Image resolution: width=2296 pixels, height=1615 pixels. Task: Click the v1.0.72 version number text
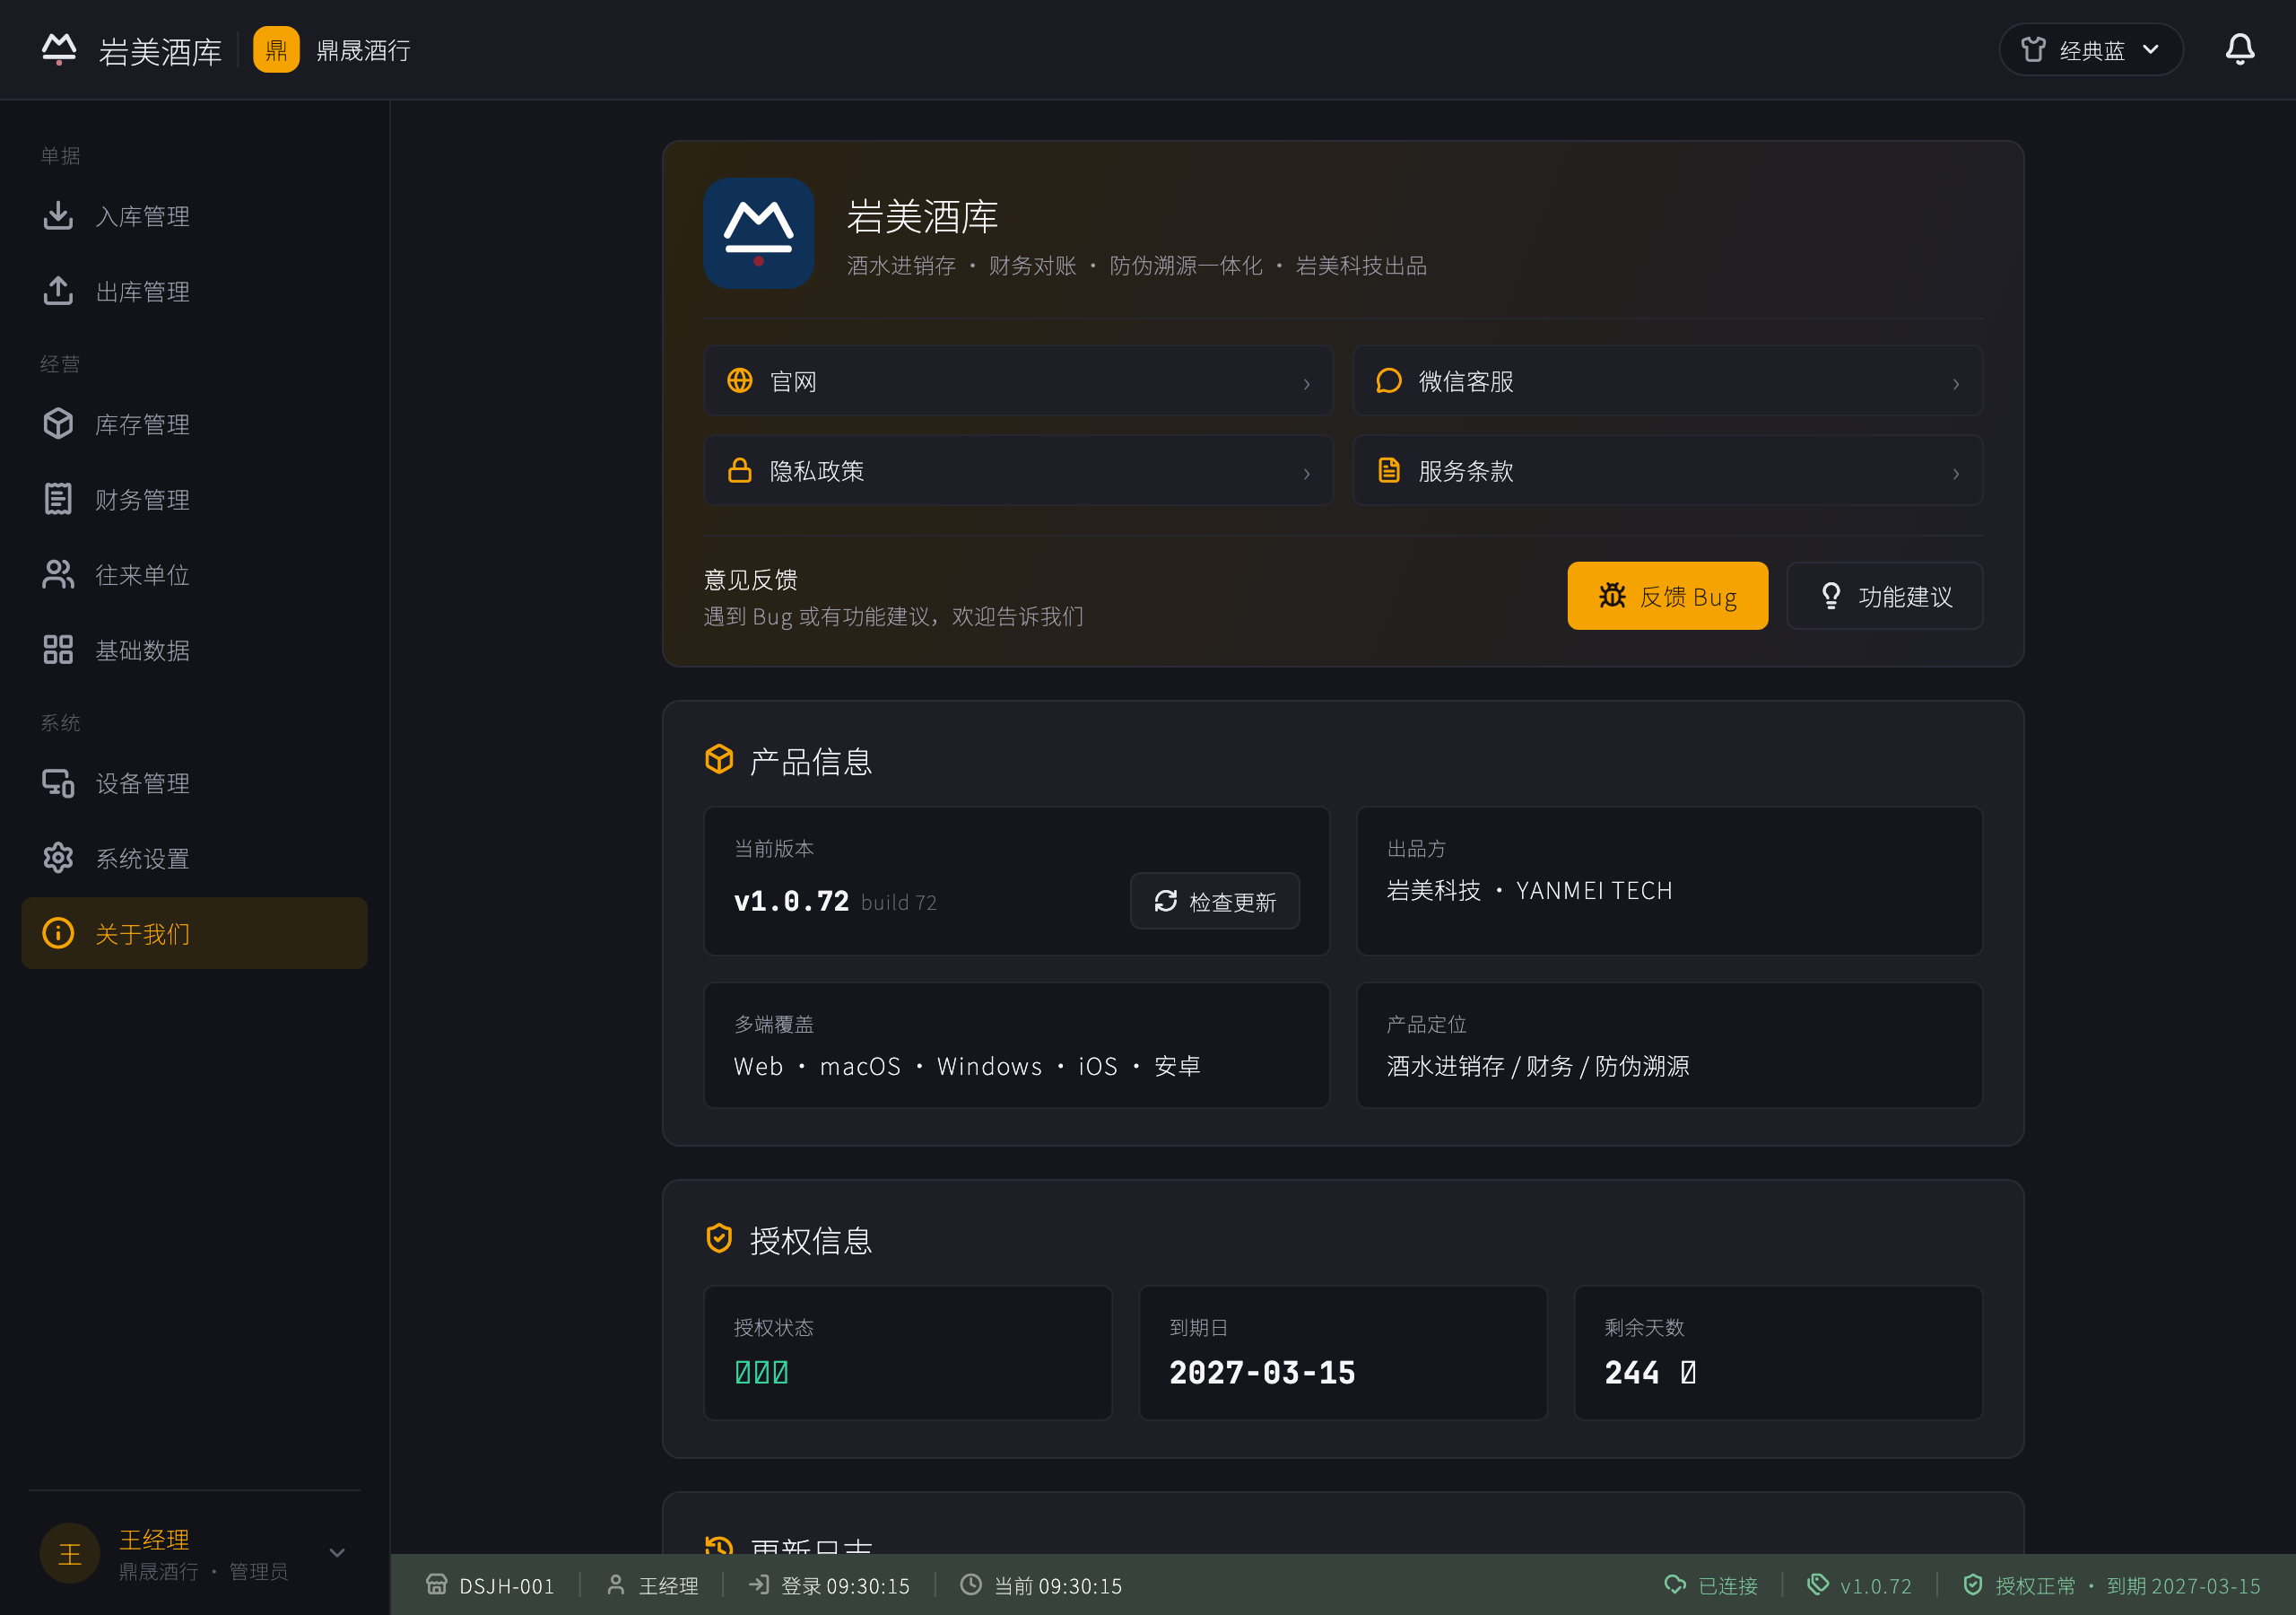(791, 902)
